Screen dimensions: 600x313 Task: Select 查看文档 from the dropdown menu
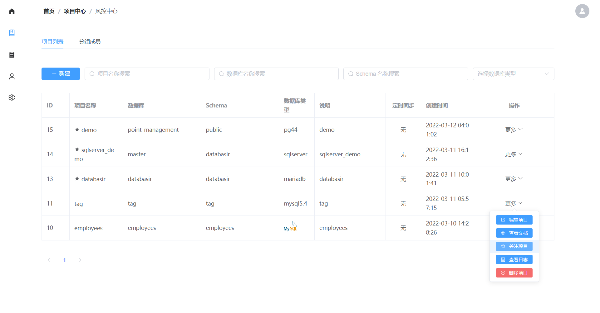514,233
